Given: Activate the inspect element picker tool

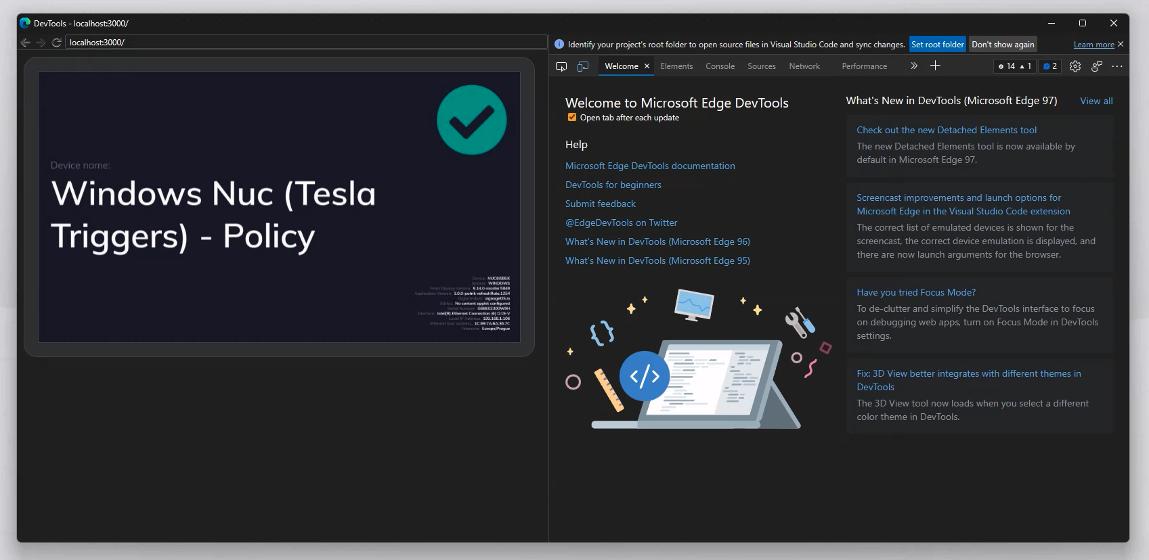Looking at the screenshot, I should [561, 66].
